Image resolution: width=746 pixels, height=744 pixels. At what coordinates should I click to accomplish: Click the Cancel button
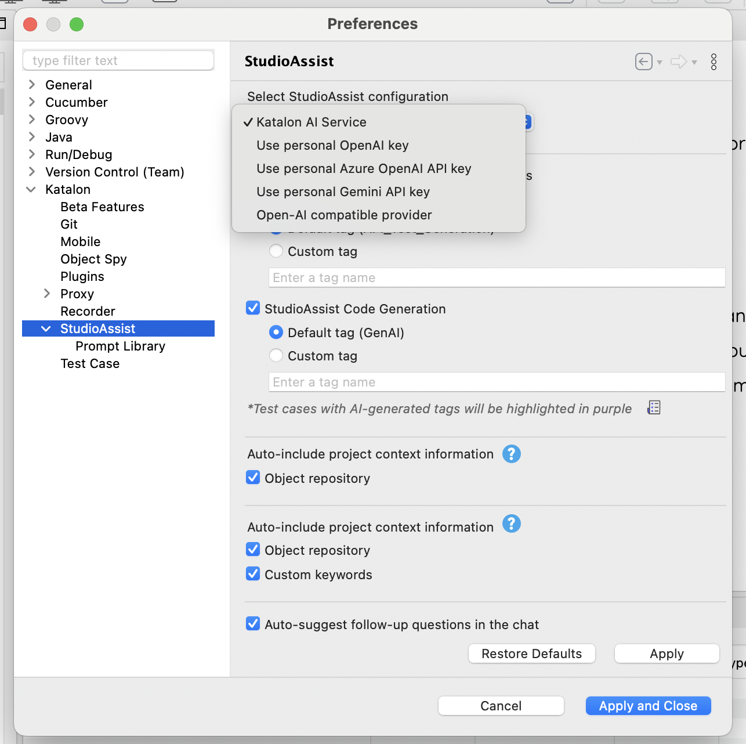(x=501, y=706)
